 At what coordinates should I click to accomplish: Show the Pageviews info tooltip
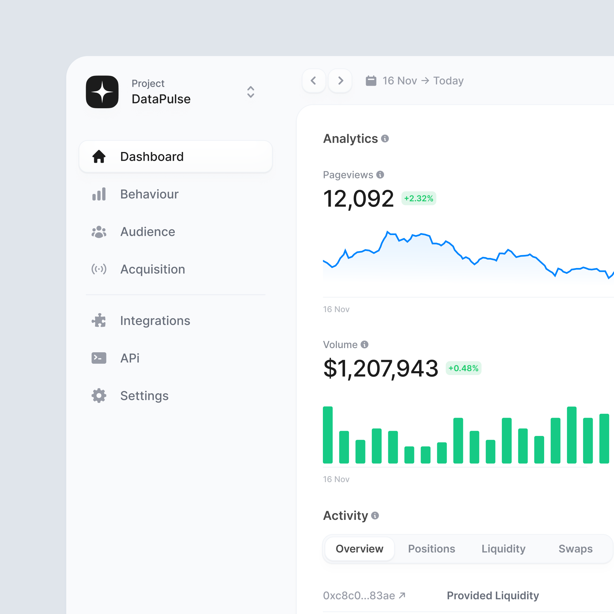click(381, 174)
